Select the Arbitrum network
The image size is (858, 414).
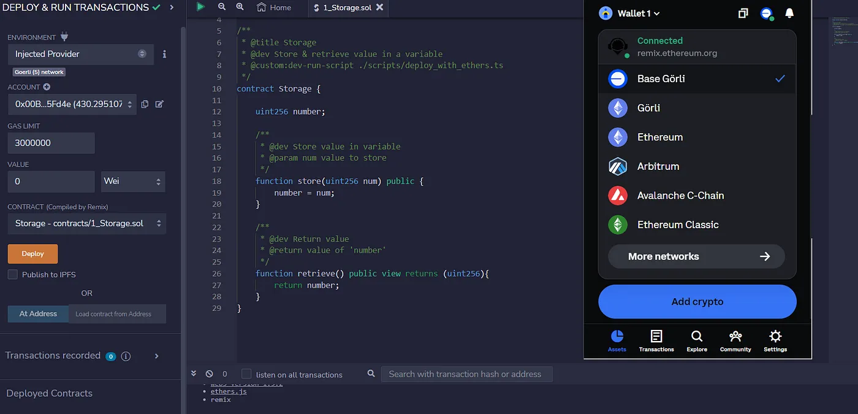point(697,166)
